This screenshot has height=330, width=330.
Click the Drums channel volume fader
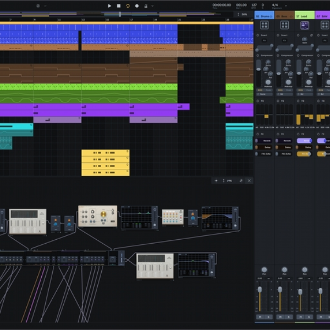(260, 290)
